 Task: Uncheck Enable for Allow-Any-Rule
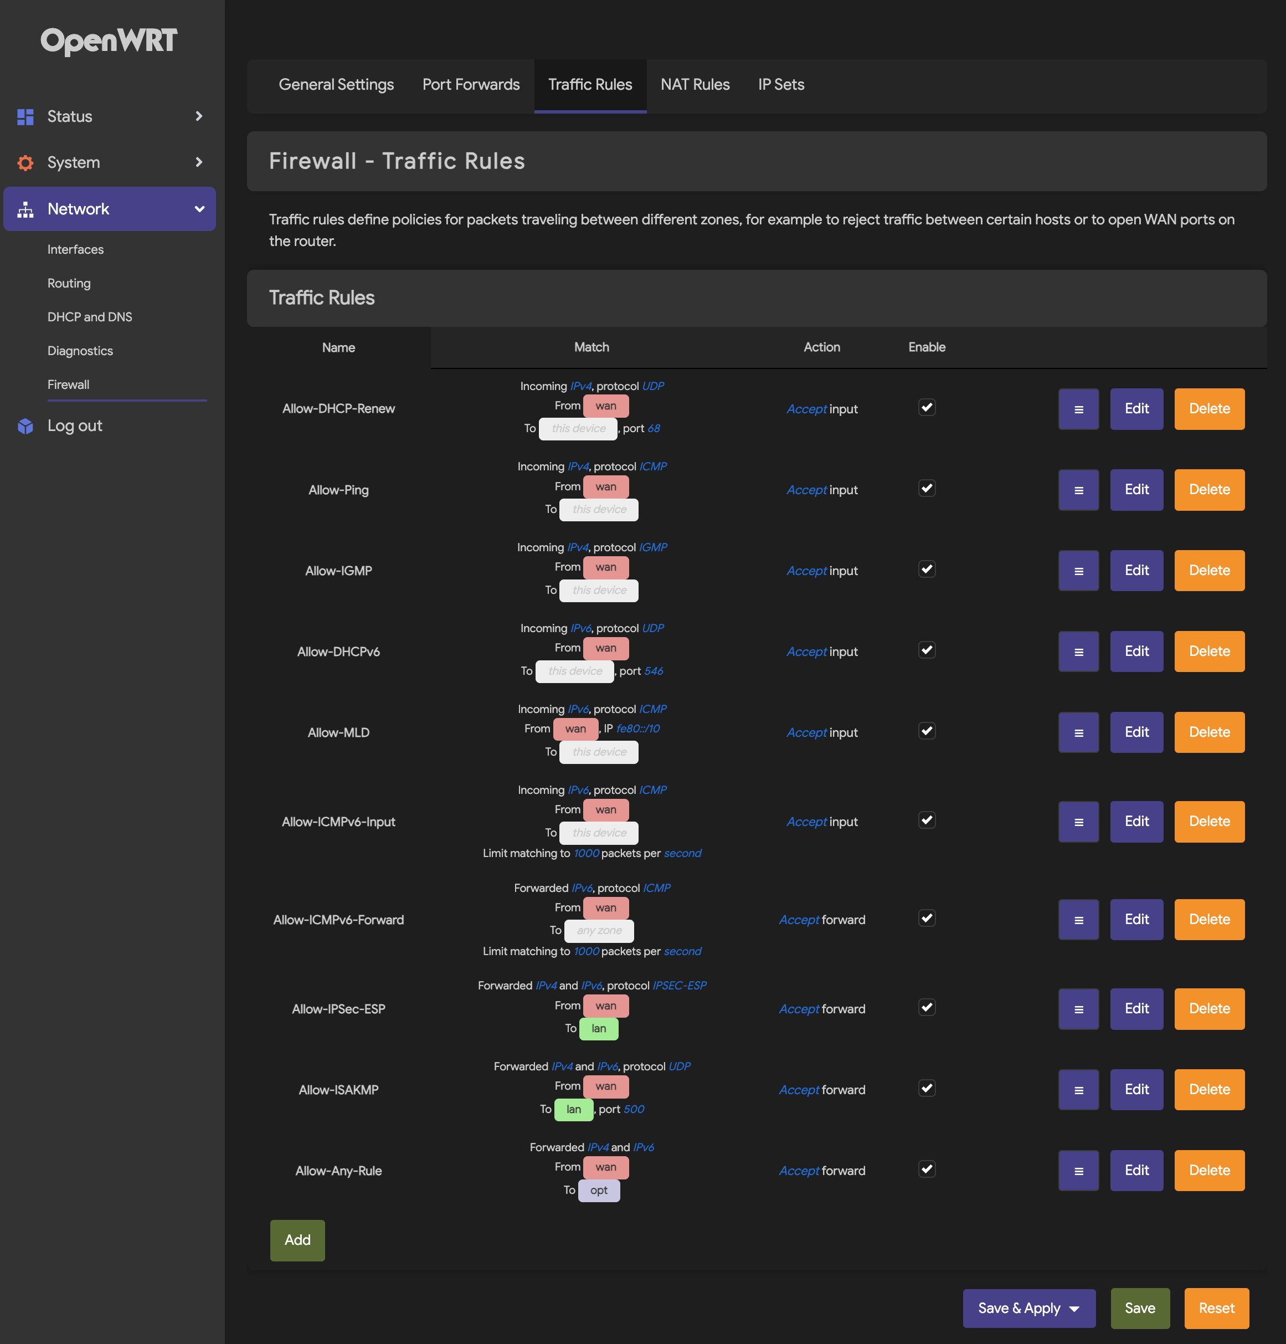(927, 1169)
